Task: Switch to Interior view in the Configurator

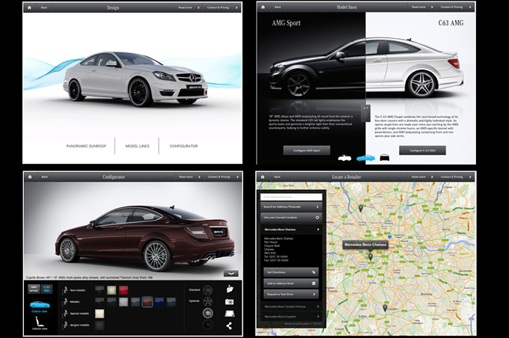Action: point(40,323)
